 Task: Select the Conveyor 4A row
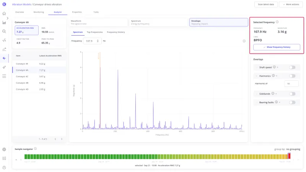pyautogui.click(x=39, y=70)
